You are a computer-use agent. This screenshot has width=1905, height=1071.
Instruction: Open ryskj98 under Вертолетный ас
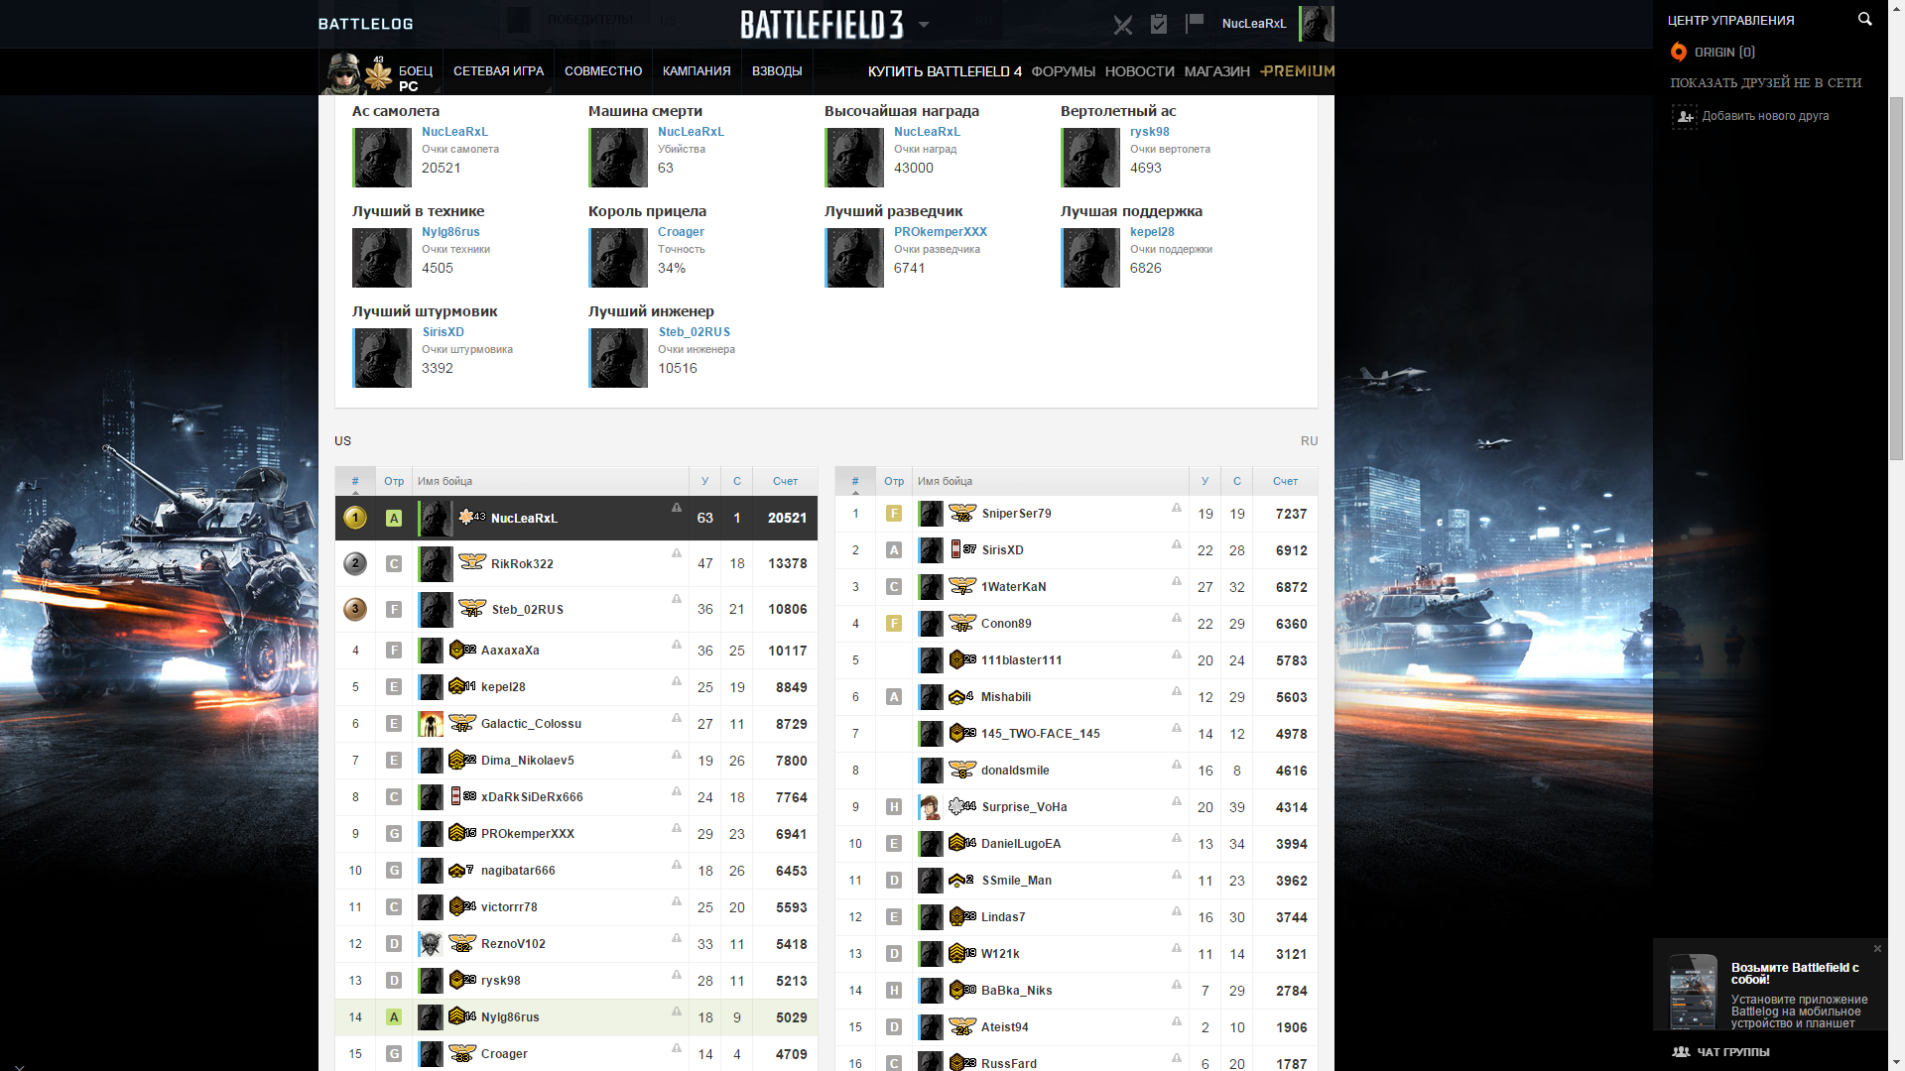coord(1149,132)
